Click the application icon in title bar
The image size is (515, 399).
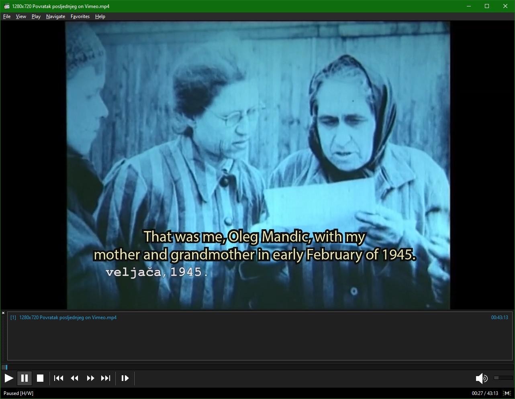tap(6, 6)
